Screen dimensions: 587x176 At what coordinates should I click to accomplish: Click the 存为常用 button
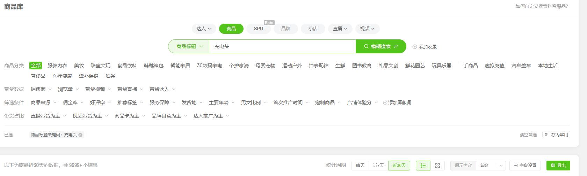pyautogui.click(x=556, y=135)
